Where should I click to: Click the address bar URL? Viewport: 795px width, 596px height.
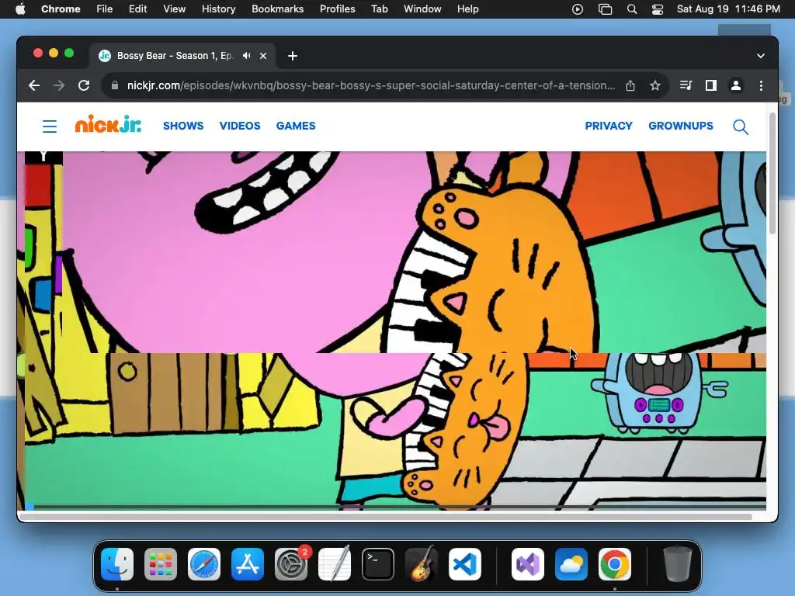click(x=371, y=85)
